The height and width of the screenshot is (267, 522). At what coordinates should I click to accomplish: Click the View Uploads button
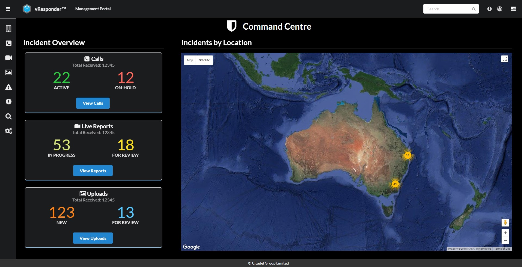pos(93,238)
